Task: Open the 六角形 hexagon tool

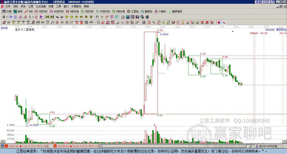Action: (x=160, y=11)
